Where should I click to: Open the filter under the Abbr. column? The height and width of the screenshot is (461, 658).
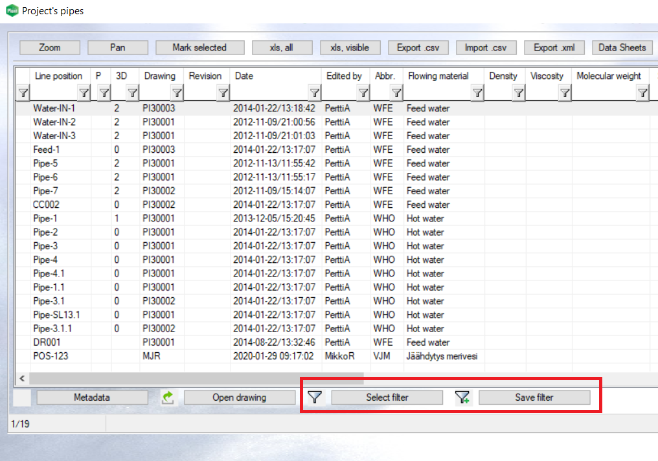pyautogui.click(x=396, y=93)
